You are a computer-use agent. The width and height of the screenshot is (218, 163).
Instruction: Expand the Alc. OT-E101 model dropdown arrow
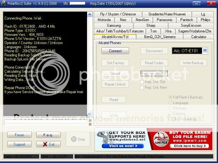click(205, 50)
